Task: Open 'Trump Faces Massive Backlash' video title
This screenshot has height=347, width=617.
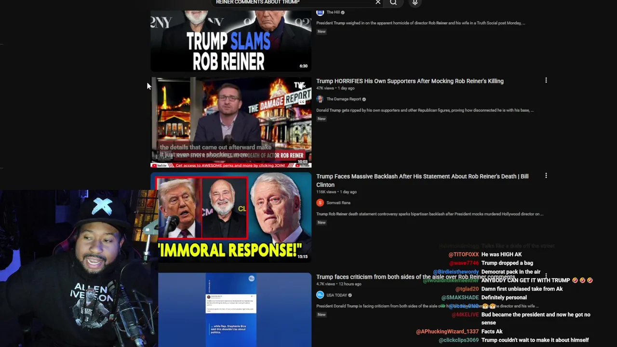Action: click(422, 180)
